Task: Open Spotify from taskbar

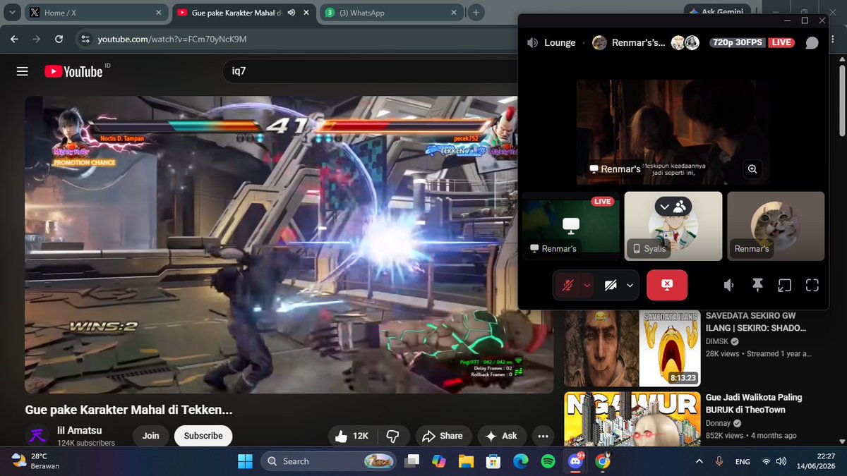Action: click(548, 461)
